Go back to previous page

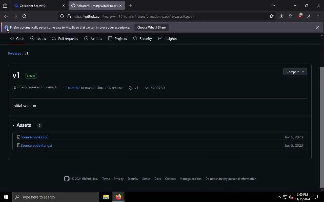click(6, 16)
